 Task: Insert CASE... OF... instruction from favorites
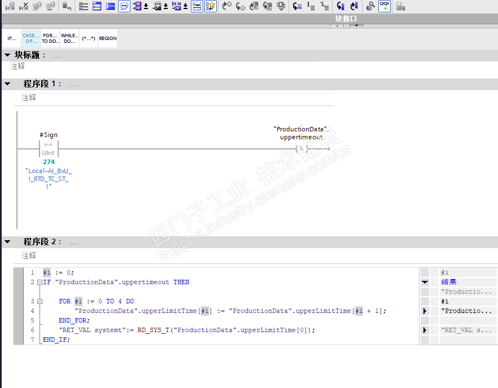[x=31, y=38]
